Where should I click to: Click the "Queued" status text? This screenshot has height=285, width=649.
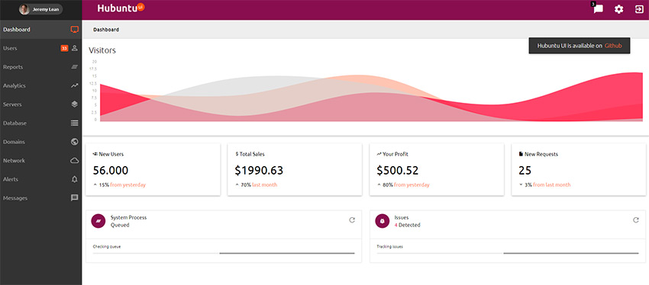tap(120, 225)
